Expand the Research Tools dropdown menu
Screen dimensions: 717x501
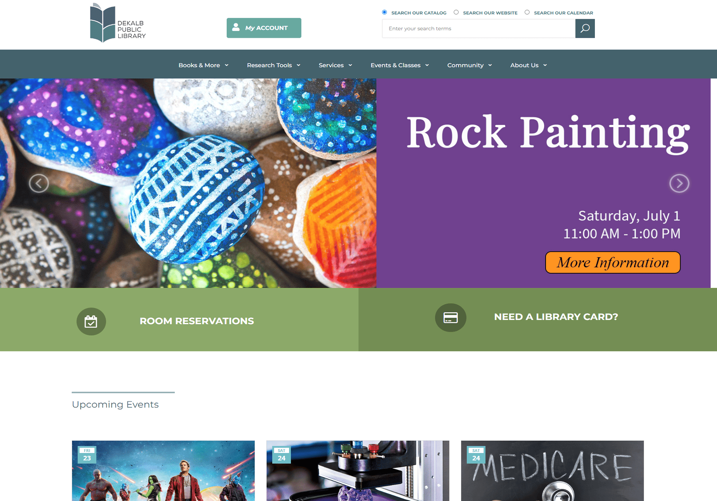coord(274,65)
